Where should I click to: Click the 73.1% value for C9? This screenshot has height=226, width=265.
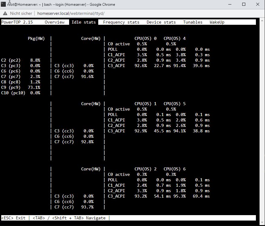pyautogui.click(x=34, y=87)
